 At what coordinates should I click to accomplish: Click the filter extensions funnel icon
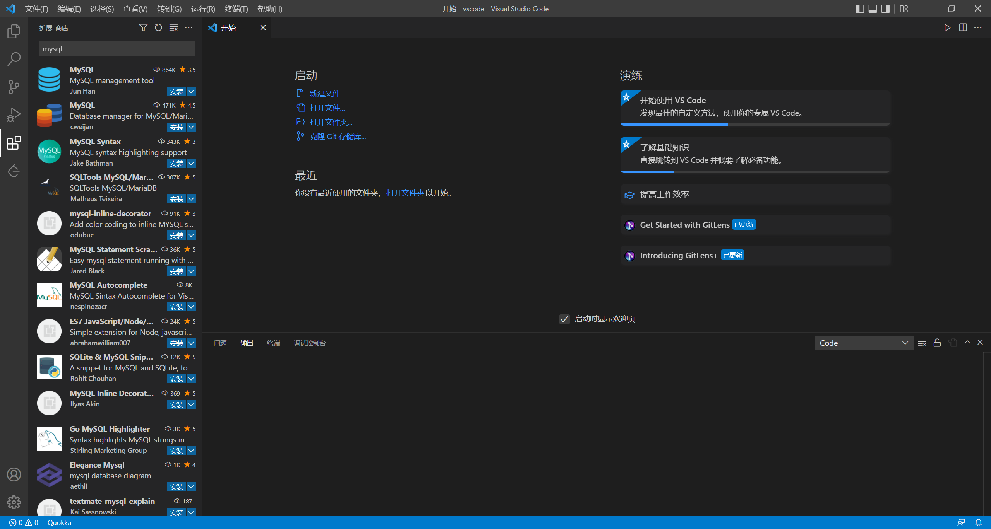coord(143,27)
